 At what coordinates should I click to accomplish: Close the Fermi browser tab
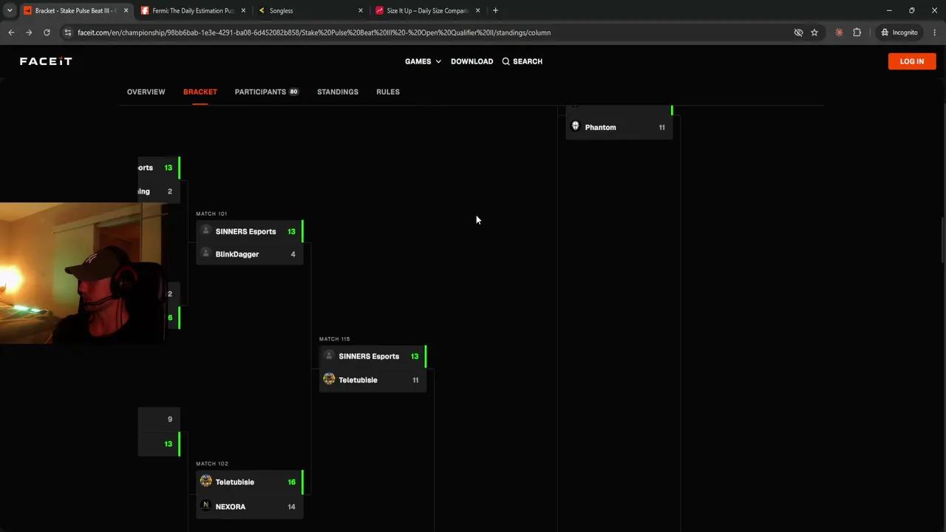coord(243,10)
